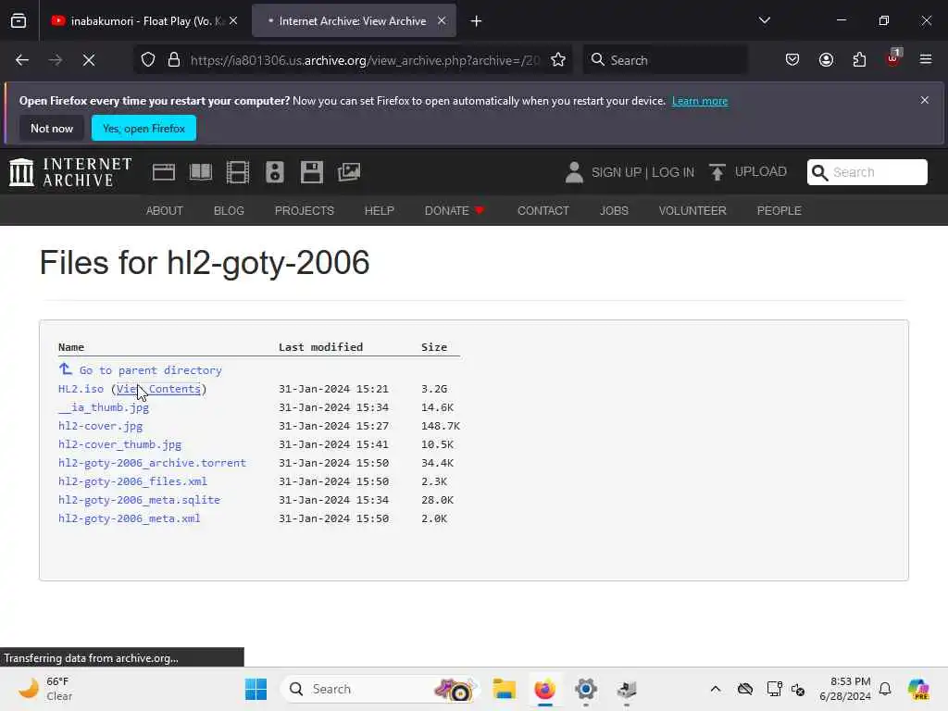Screen dimensions: 948x711
Task: Open hl2-goty-2006_files.xml
Action: point(132,481)
